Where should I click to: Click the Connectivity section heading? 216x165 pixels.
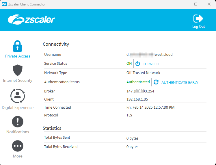point(56,44)
